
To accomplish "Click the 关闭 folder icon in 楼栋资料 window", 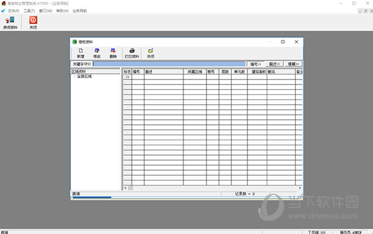I will tap(150, 53).
